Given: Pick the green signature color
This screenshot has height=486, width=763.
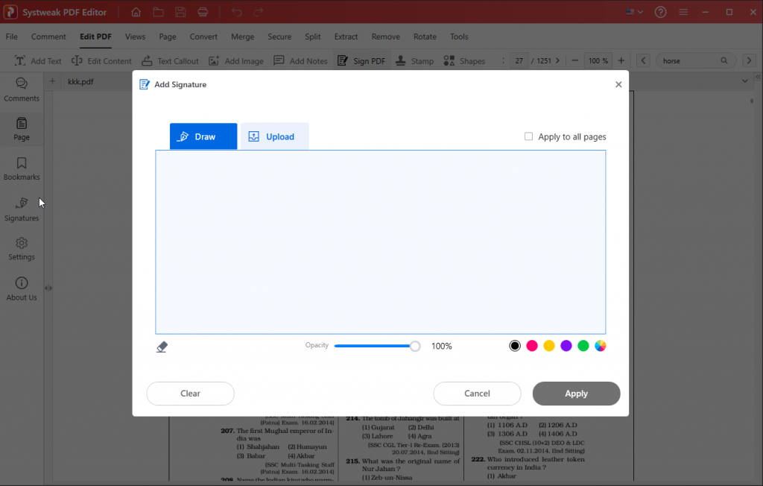Looking at the screenshot, I should coord(583,345).
